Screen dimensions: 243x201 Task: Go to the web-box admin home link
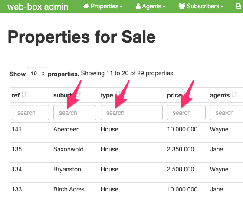click(x=38, y=7)
